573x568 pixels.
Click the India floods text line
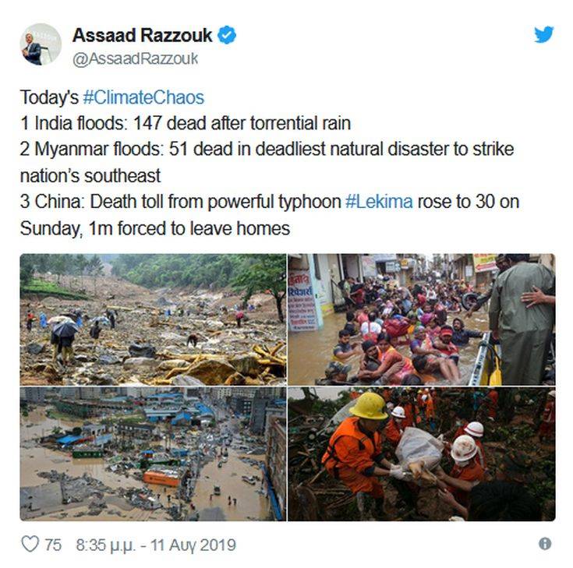(x=186, y=123)
